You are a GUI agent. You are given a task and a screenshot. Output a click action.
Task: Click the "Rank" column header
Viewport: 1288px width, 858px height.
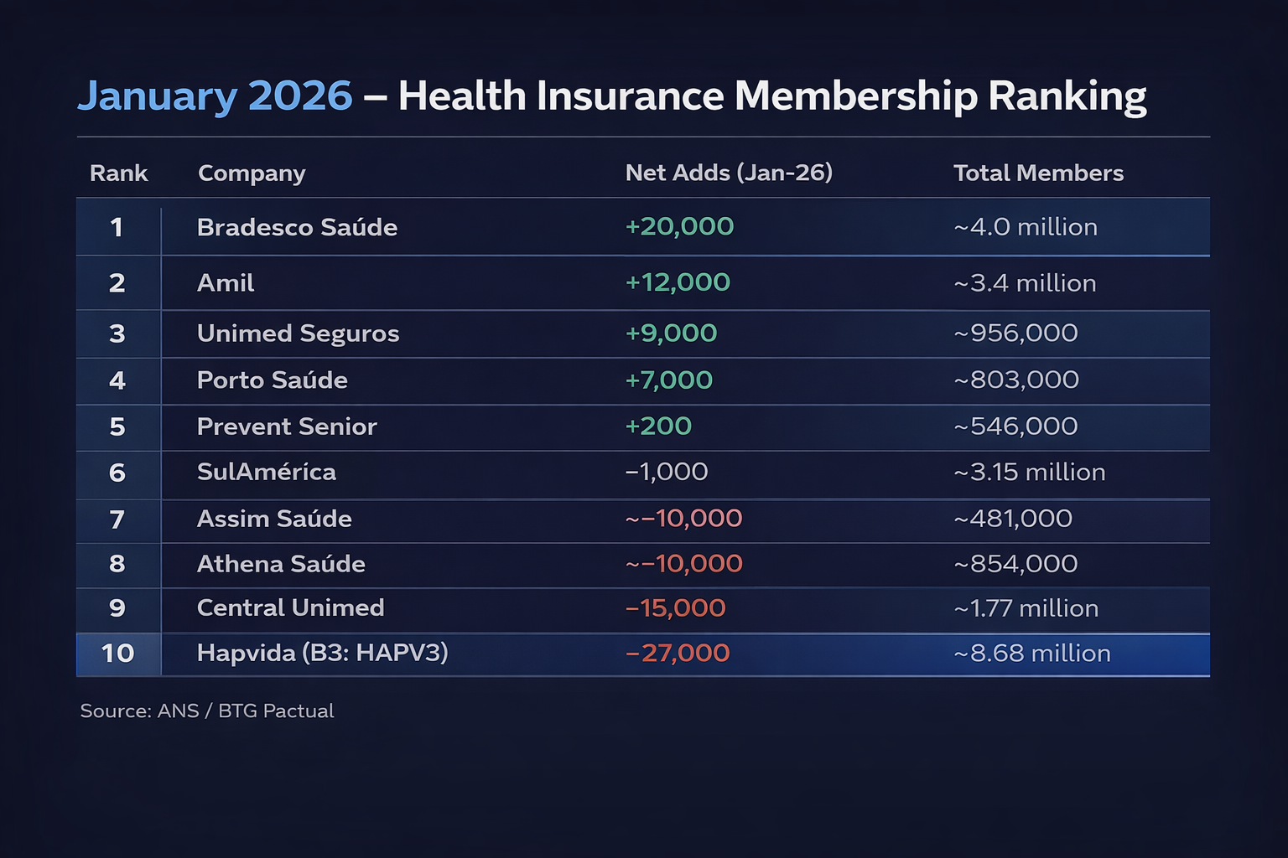118,173
